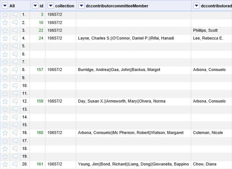This screenshot has height=169, width=232.
Task: Star row 5
Action: (x=5, y=46)
